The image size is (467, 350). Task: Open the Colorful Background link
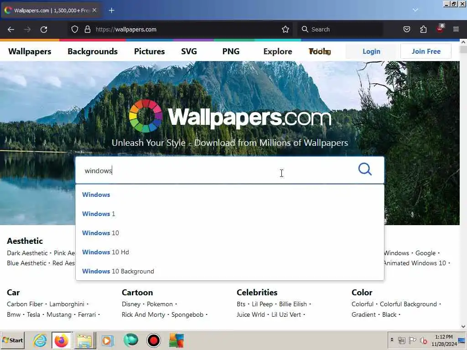pos(408,304)
